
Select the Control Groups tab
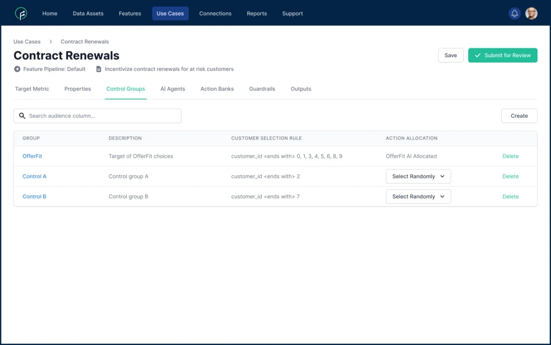126,89
